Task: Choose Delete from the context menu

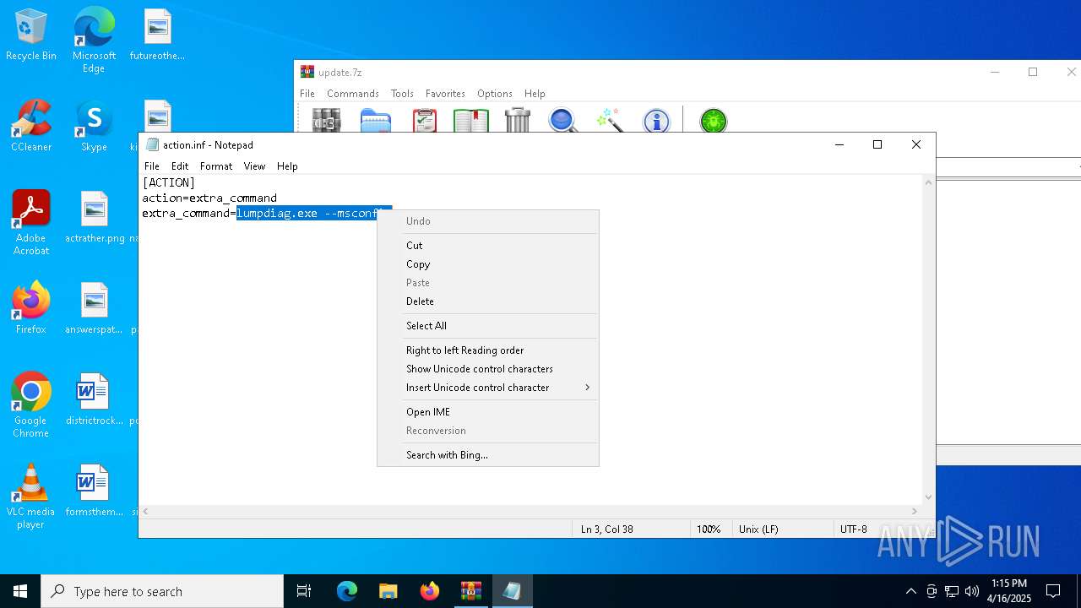Action: point(488,301)
